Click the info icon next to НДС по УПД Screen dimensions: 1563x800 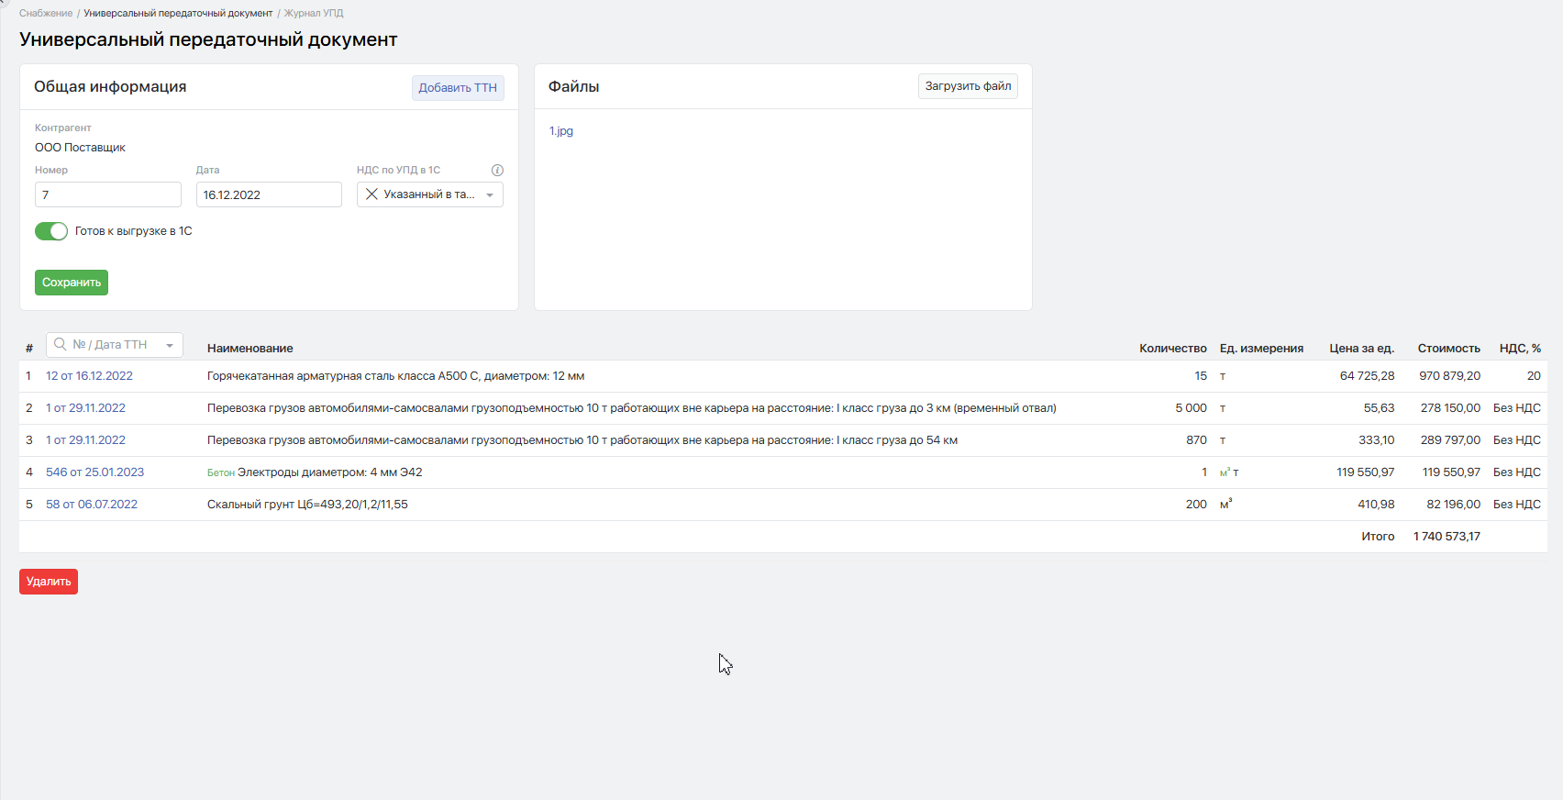[x=497, y=170]
